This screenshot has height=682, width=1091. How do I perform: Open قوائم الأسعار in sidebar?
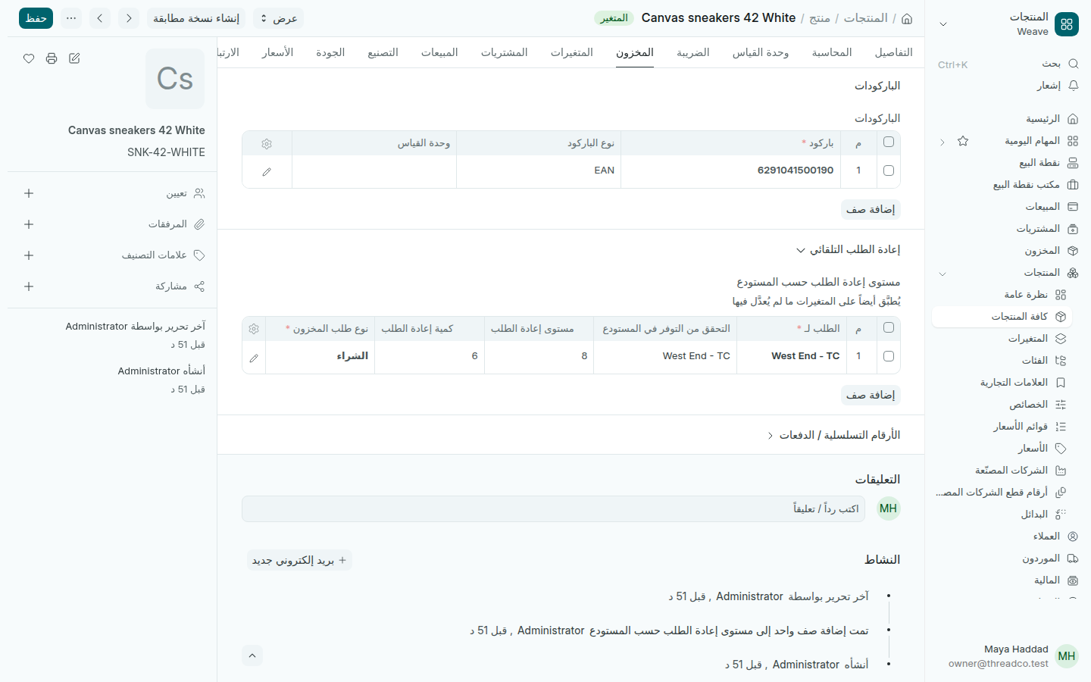point(1002,427)
